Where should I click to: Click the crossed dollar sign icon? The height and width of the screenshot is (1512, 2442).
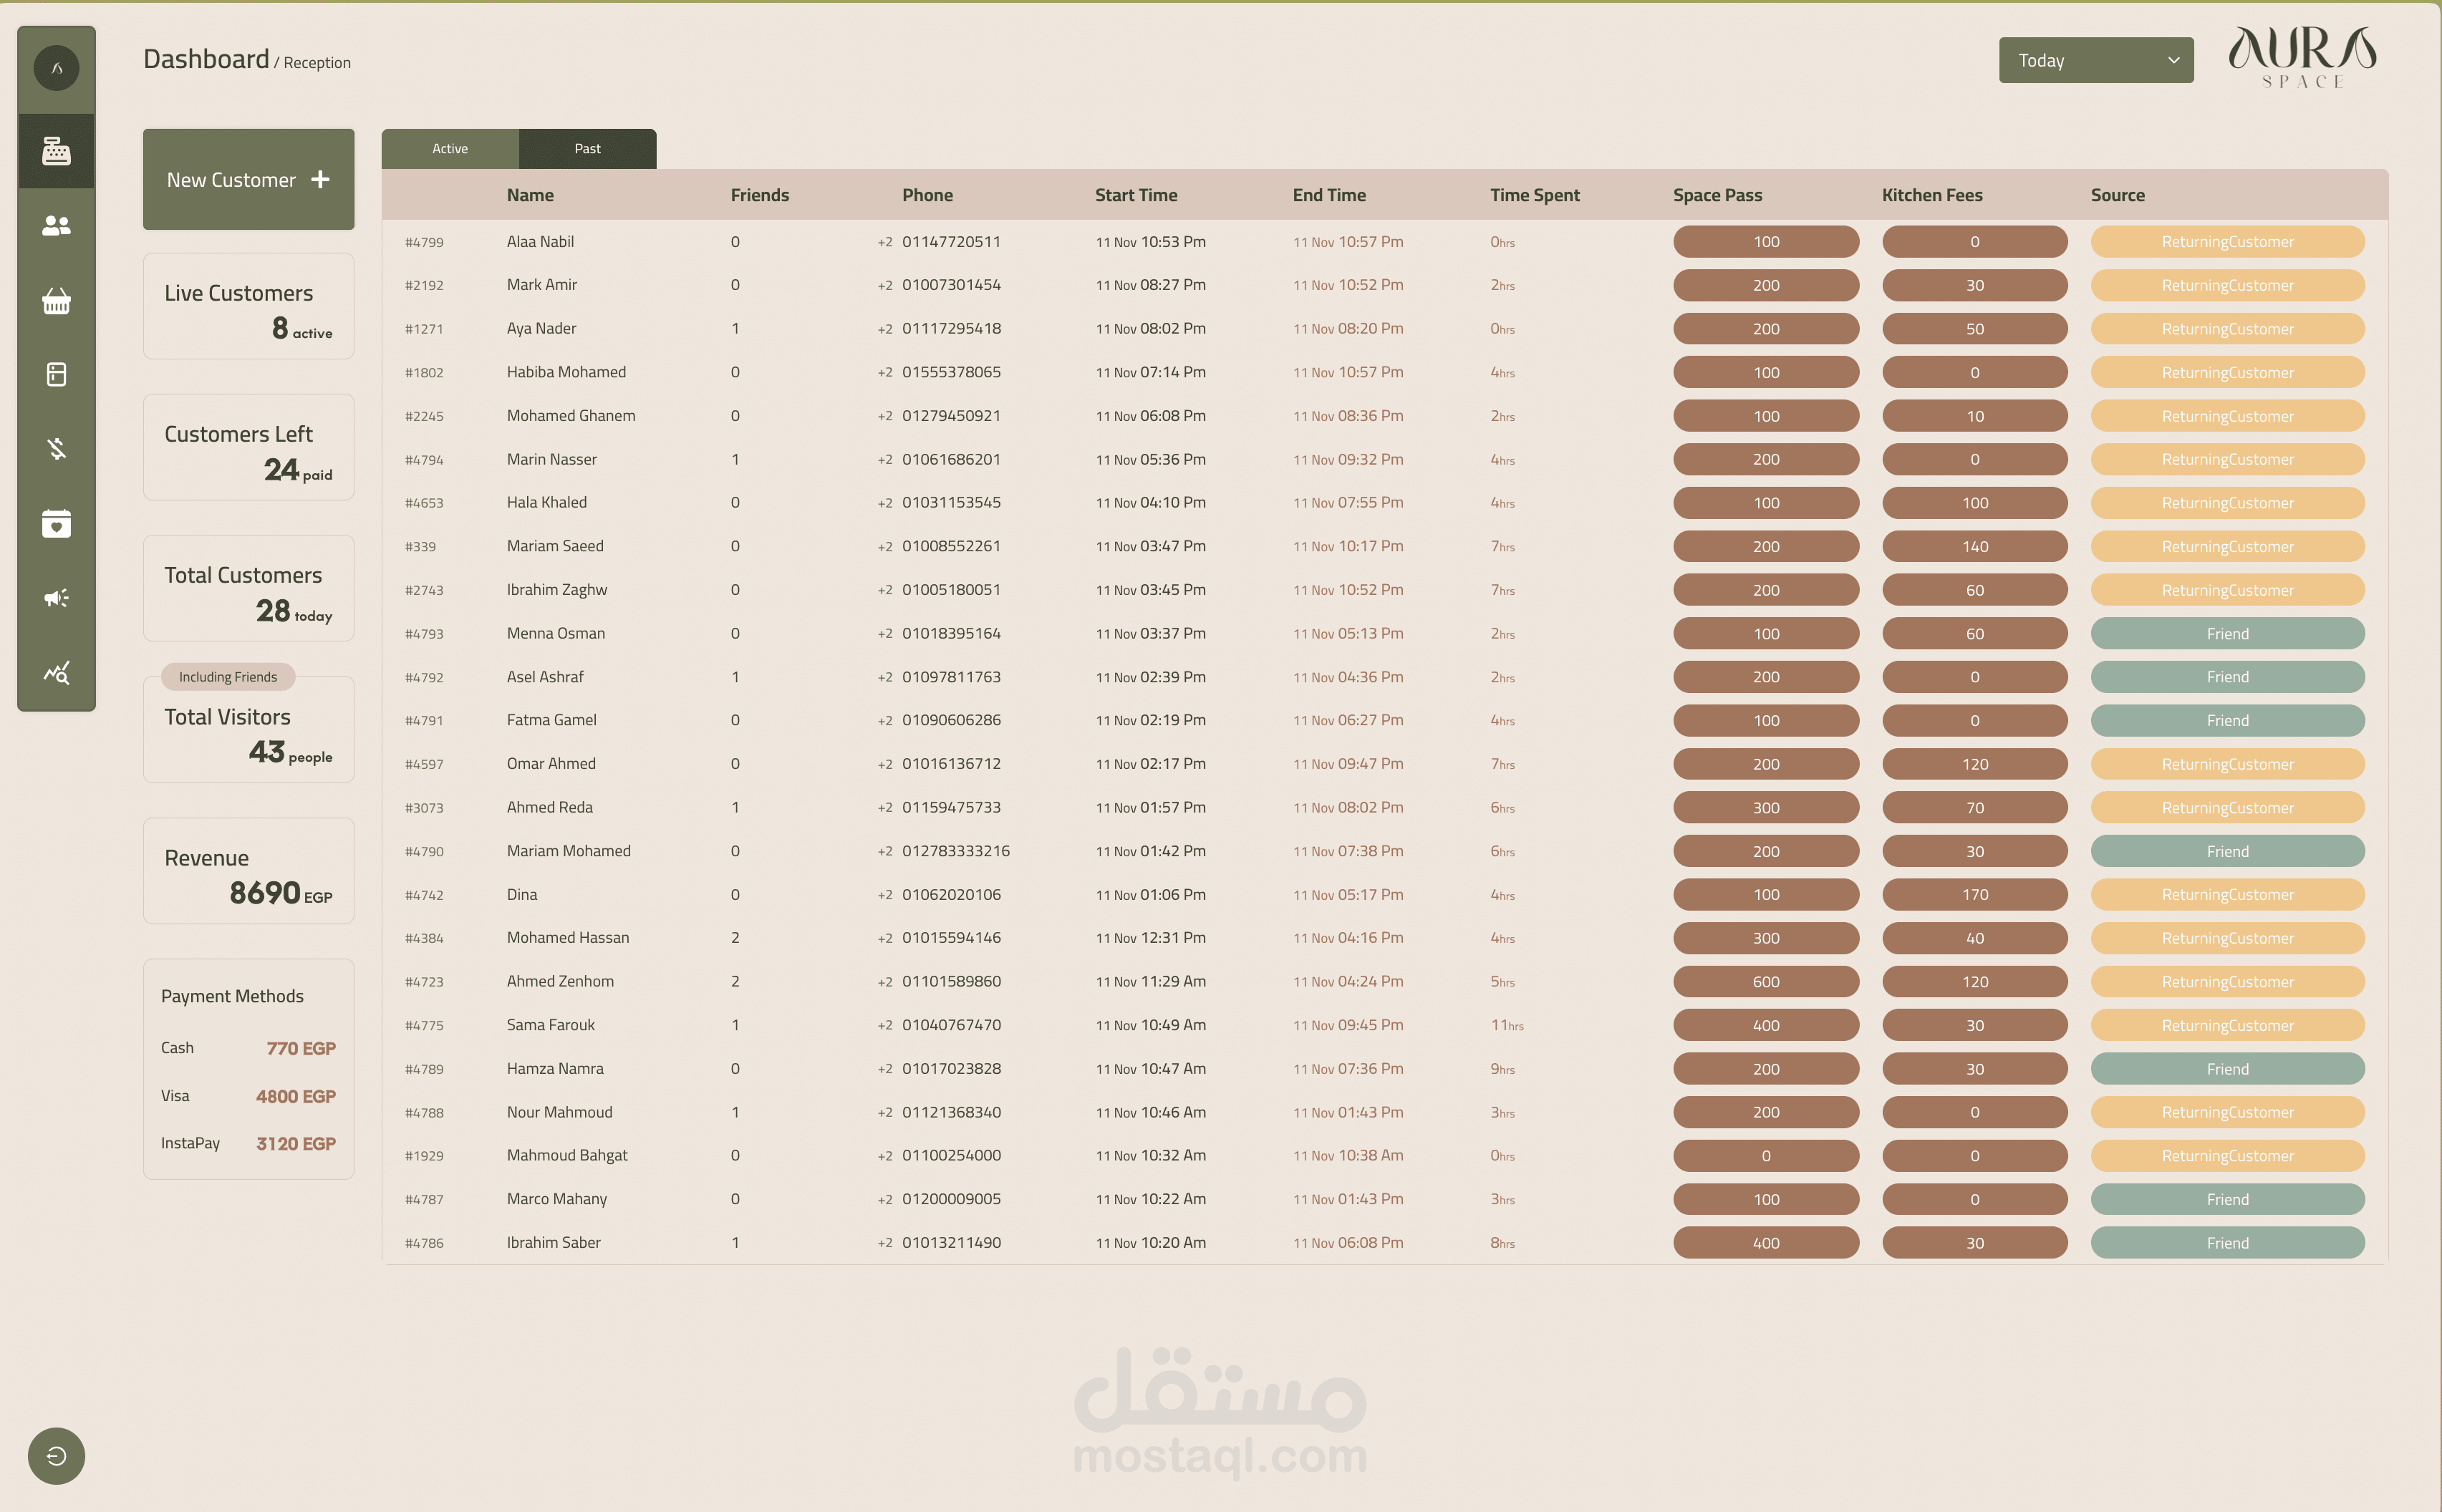tap(56, 448)
